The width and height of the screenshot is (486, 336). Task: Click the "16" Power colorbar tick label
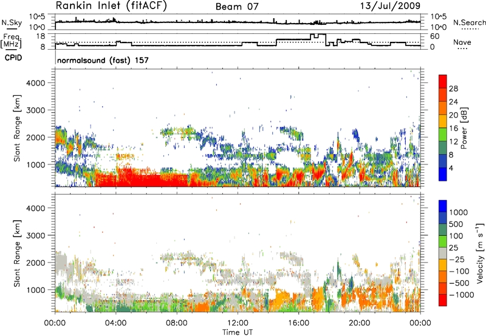point(453,129)
